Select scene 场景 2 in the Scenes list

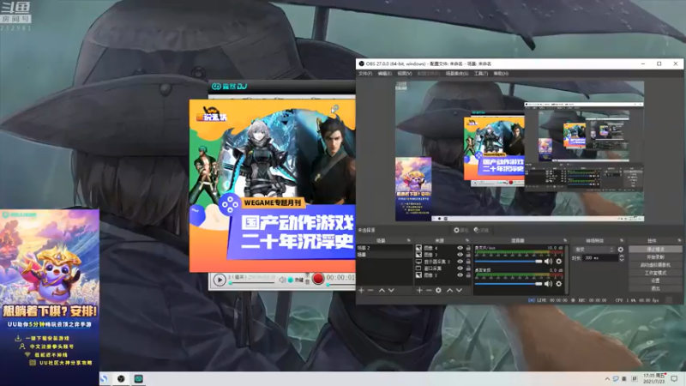pyautogui.click(x=385, y=248)
